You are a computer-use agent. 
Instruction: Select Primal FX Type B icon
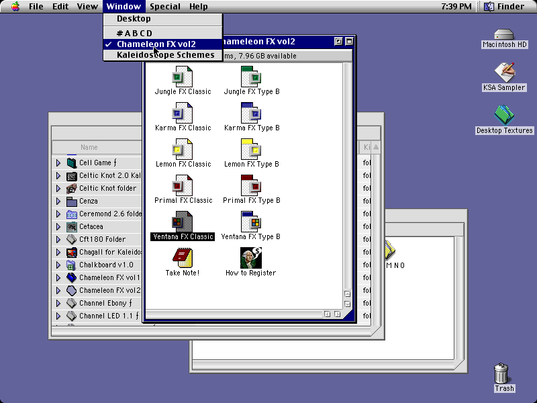(251, 185)
